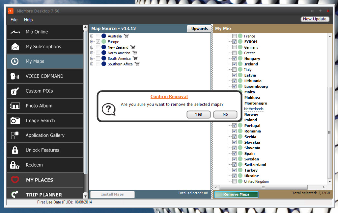The height and width of the screenshot is (213, 338).
Task: Click the green dot icon next to Europe
Action: click(104, 41)
